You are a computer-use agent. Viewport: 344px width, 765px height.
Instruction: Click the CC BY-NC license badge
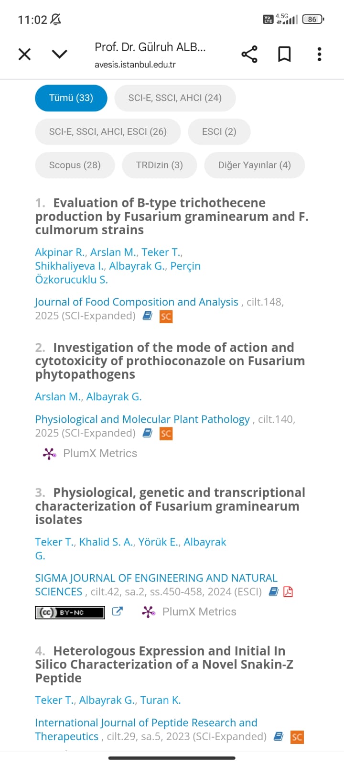[70, 612]
